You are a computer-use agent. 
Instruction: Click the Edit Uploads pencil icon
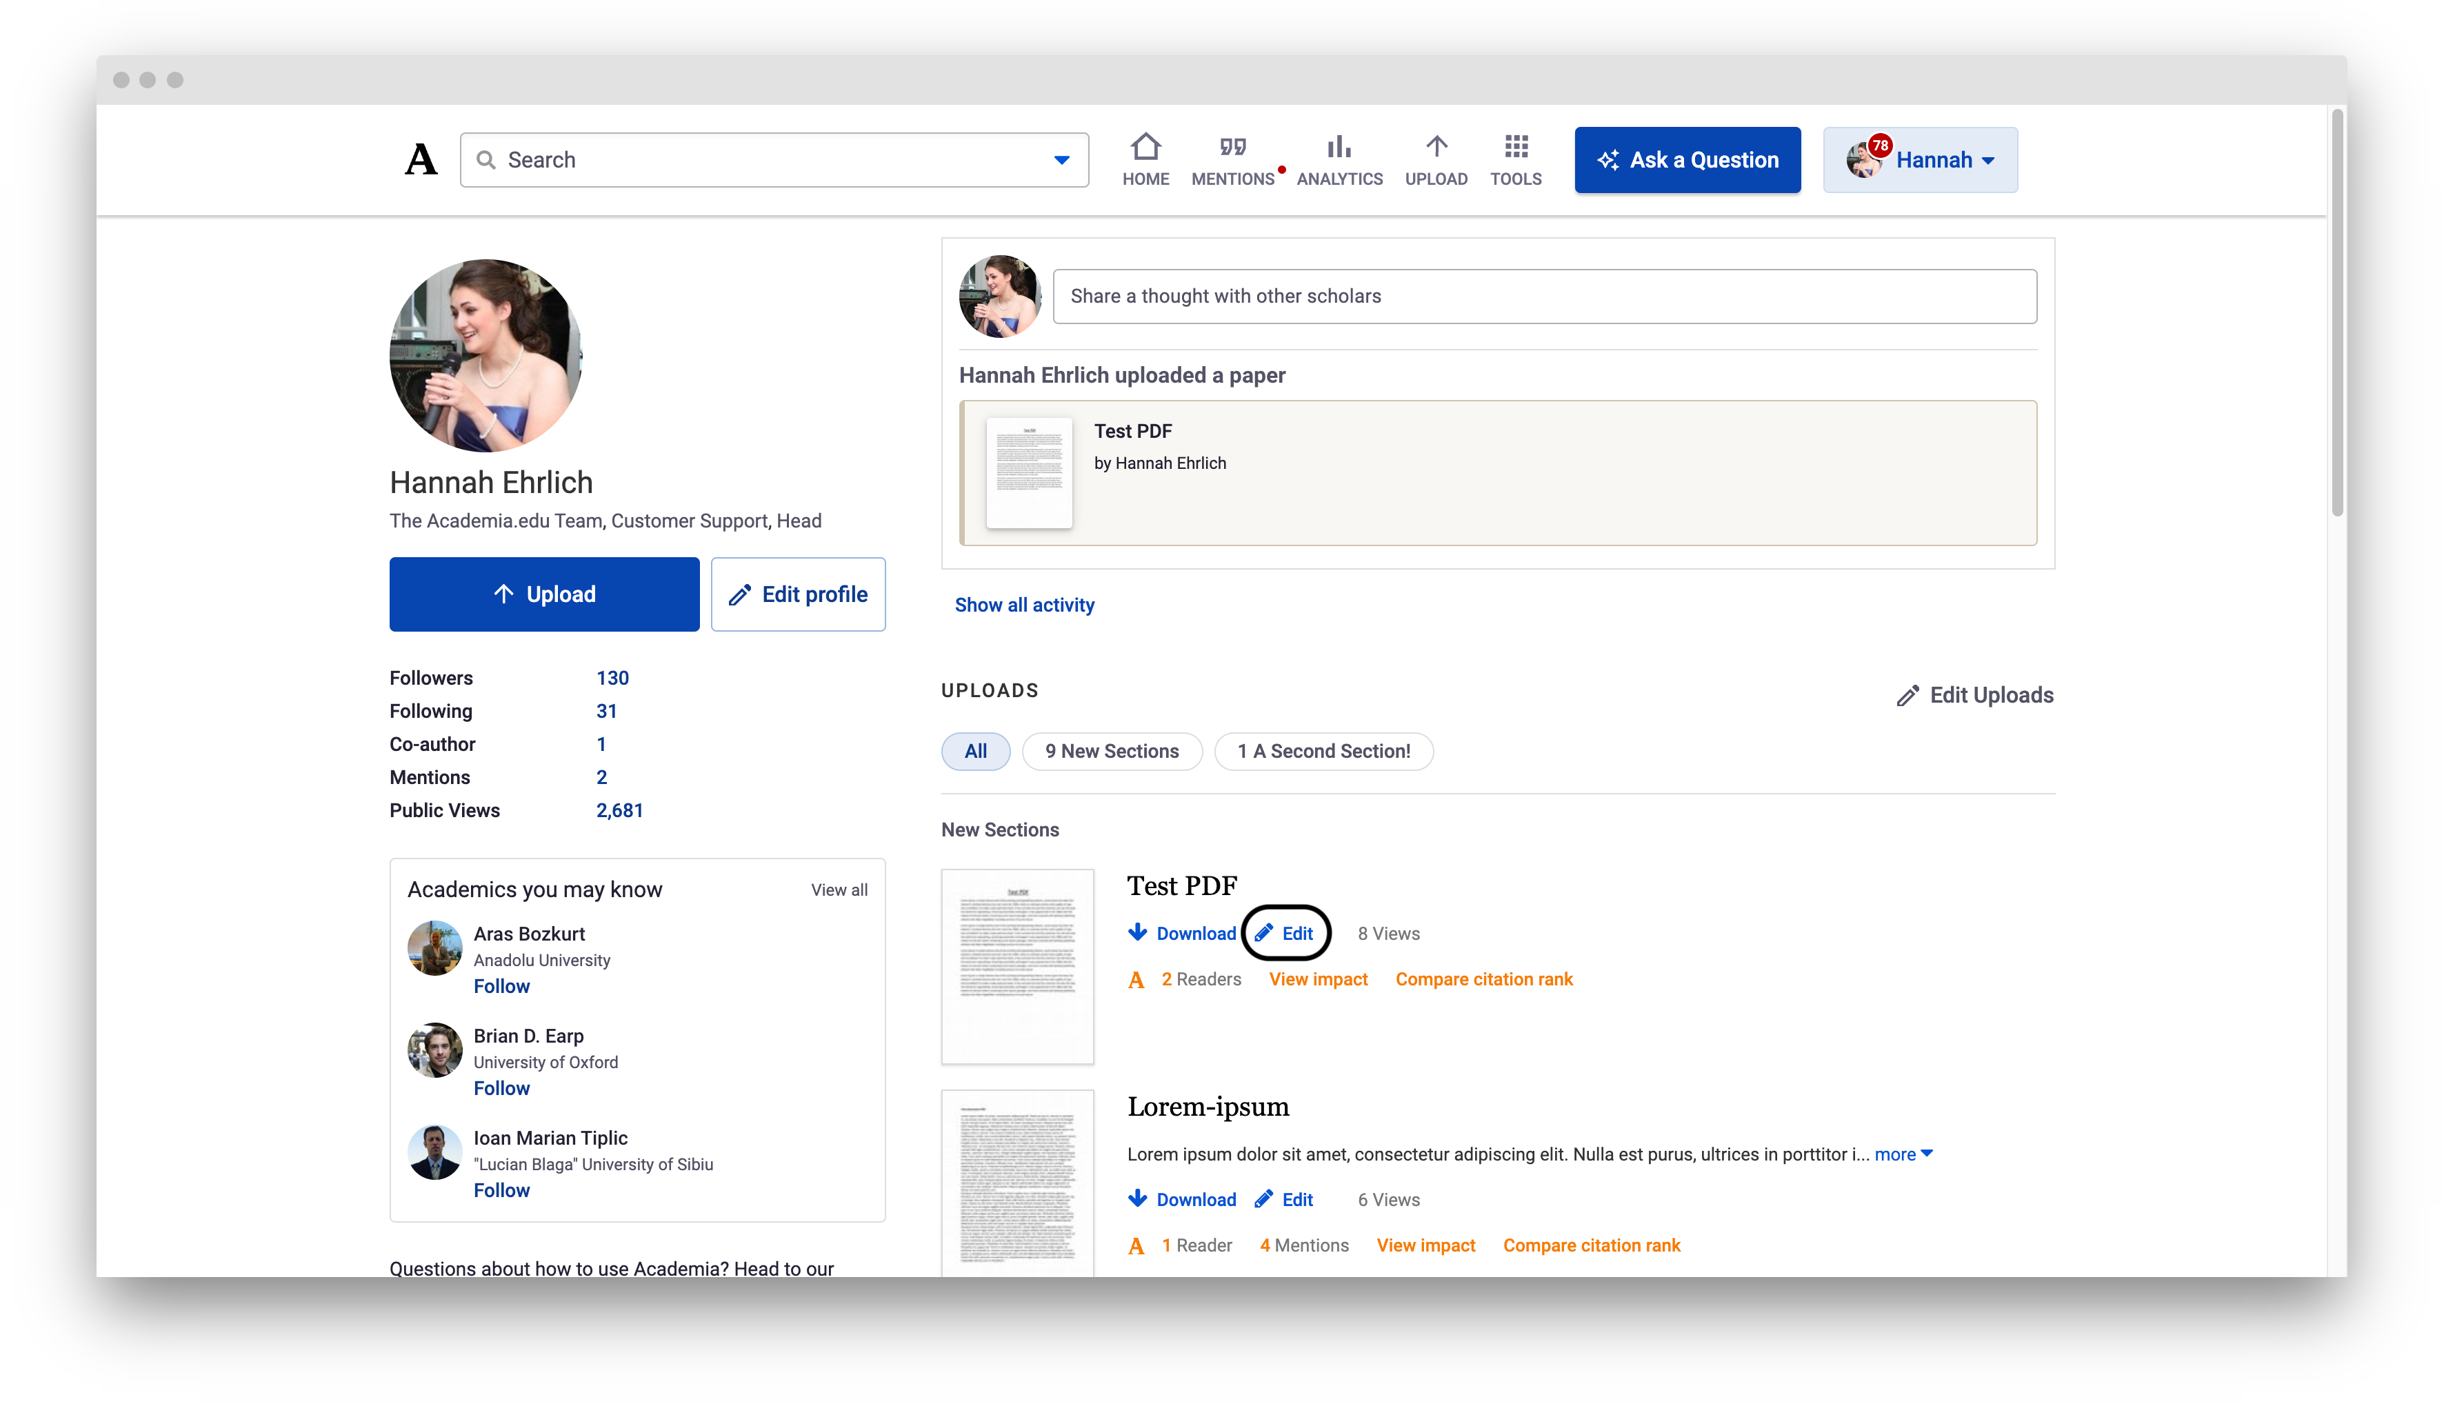(x=1909, y=695)
